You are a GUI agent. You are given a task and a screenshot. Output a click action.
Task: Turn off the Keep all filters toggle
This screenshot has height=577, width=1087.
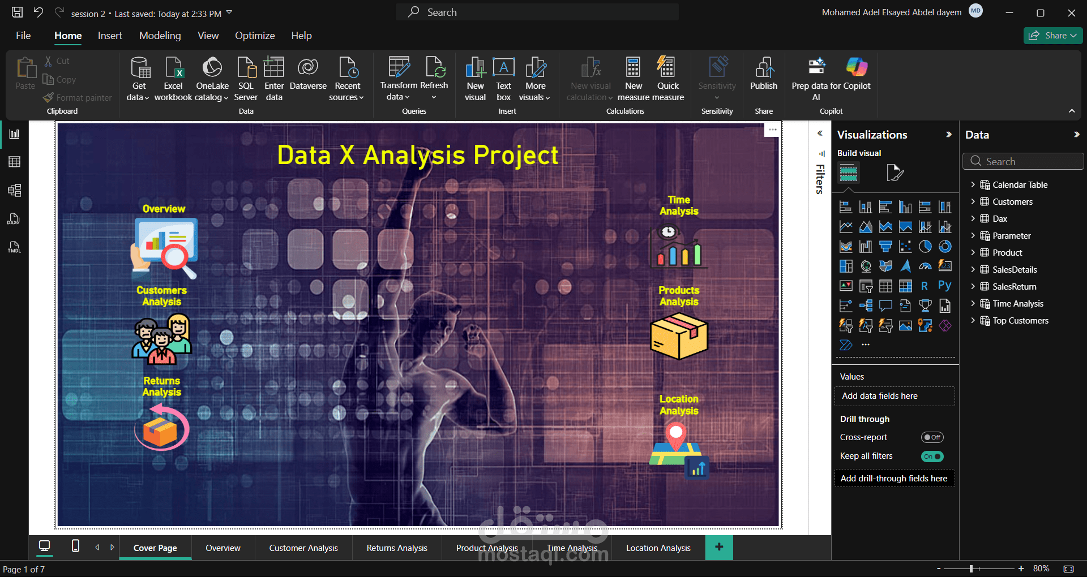pyautogui.click(x=932, y=457)
